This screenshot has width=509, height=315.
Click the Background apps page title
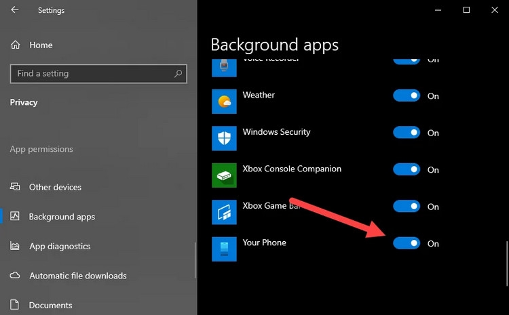(275, 45)
